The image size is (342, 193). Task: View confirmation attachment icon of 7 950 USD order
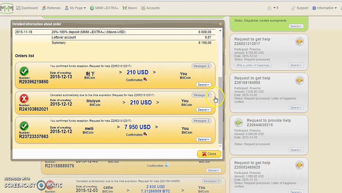click(x=145, y=134)
